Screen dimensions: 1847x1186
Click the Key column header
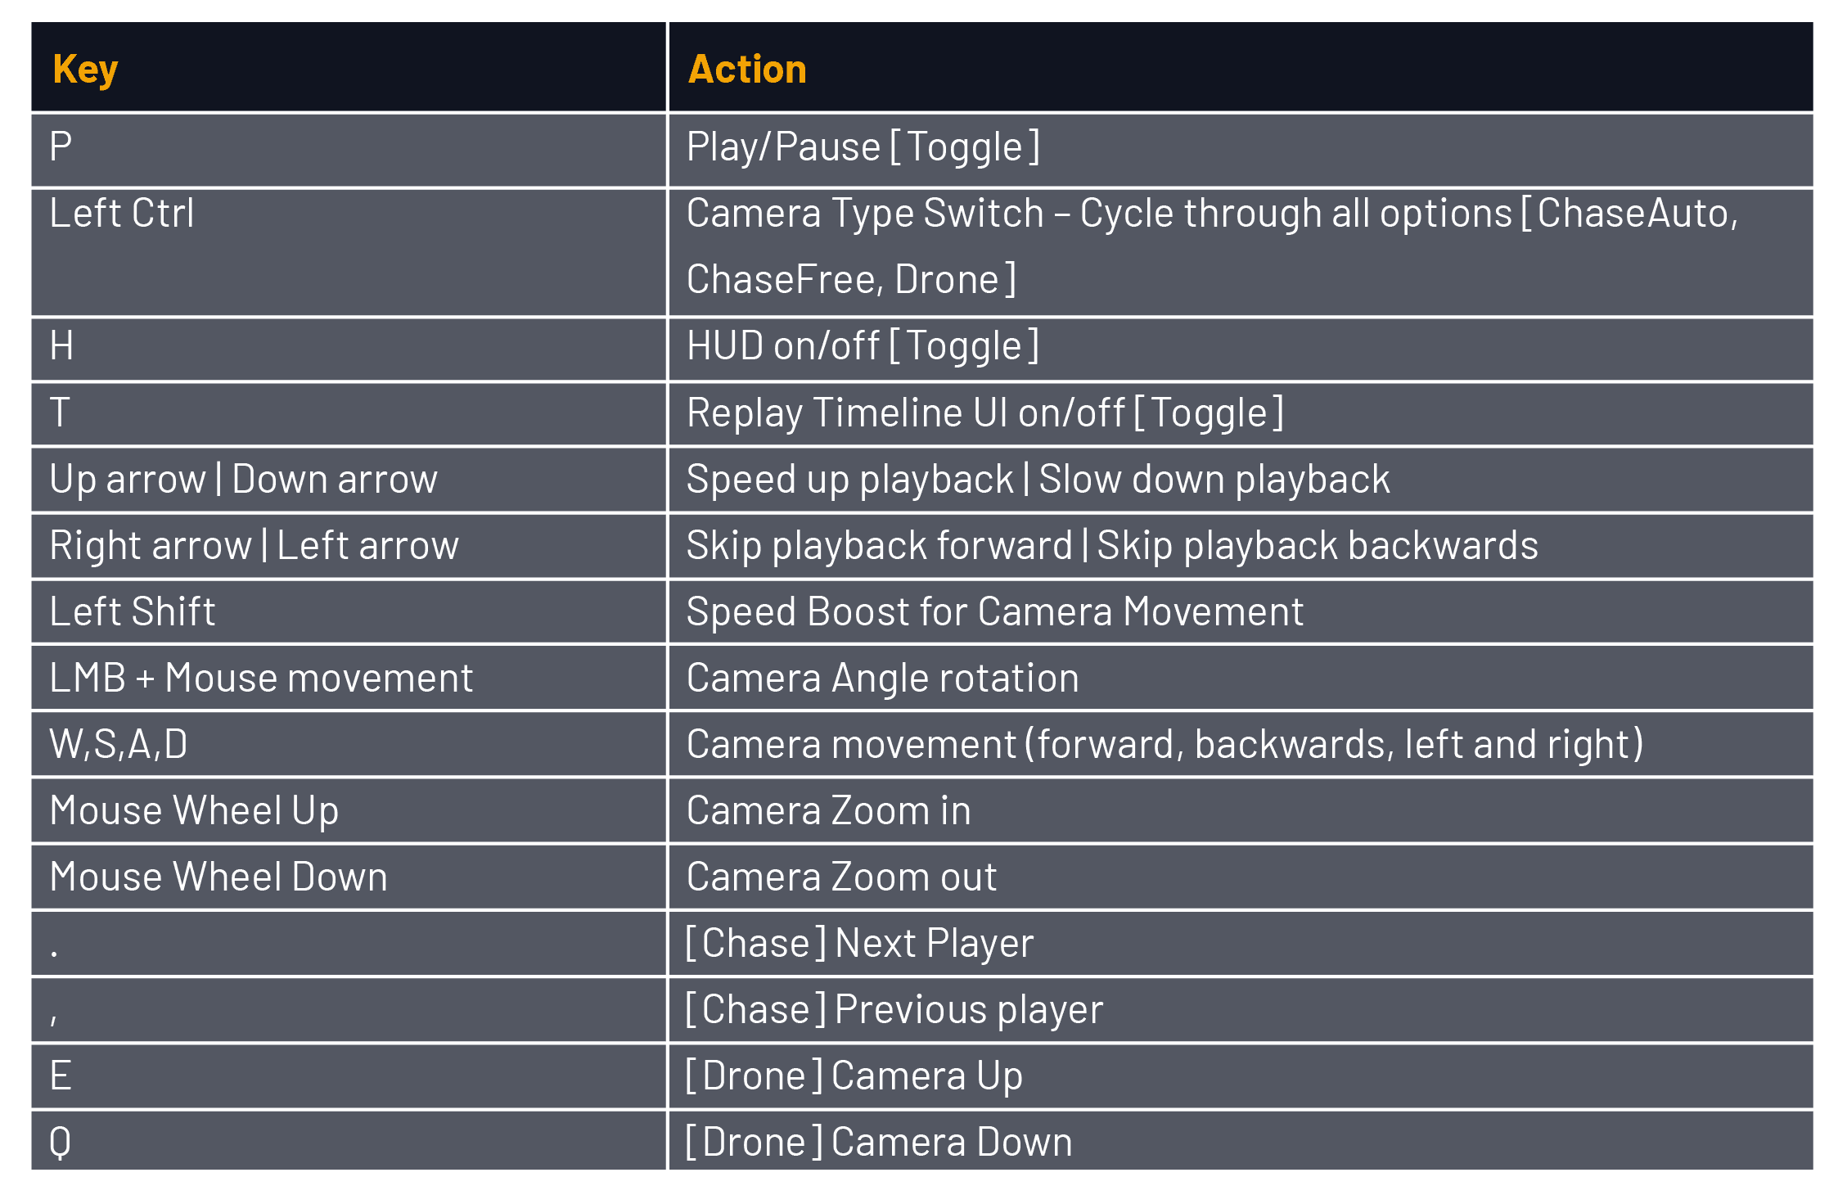[x=85, y=69]
